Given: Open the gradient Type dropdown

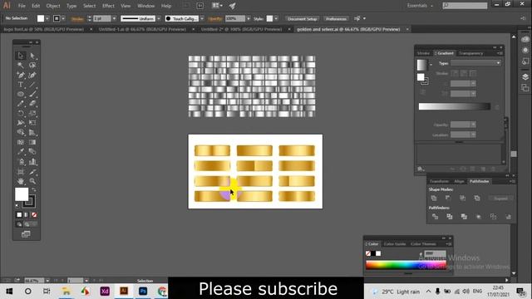Looking at the screenshot, I should click(x=475, y=63).
